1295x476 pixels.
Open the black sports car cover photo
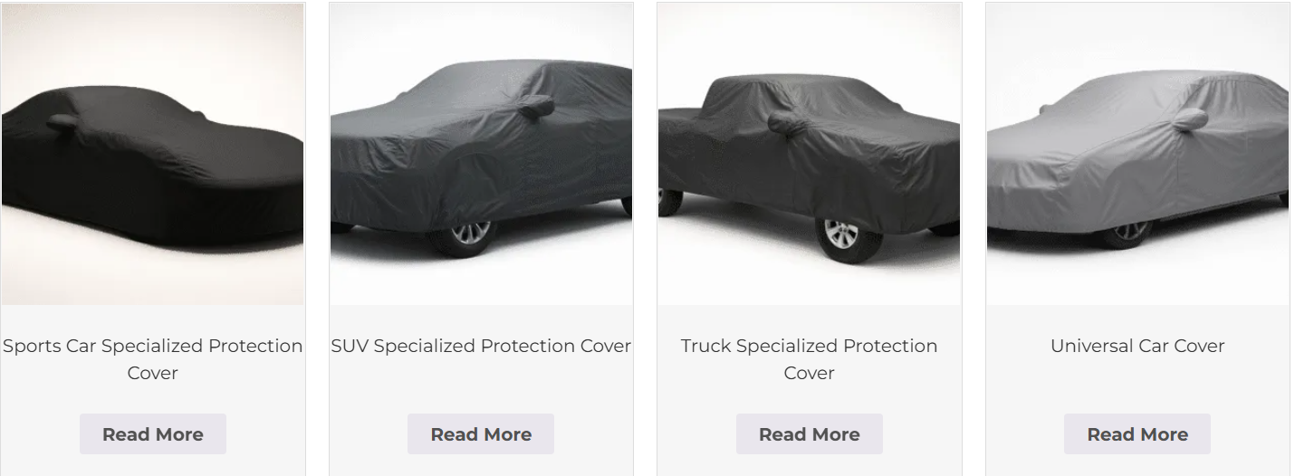[152, 154]
